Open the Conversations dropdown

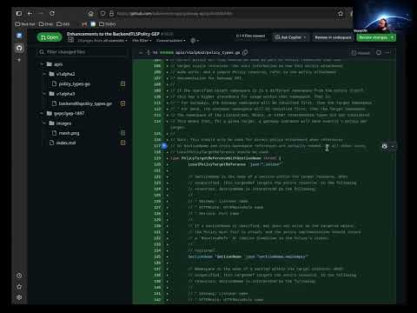[170, 40]
